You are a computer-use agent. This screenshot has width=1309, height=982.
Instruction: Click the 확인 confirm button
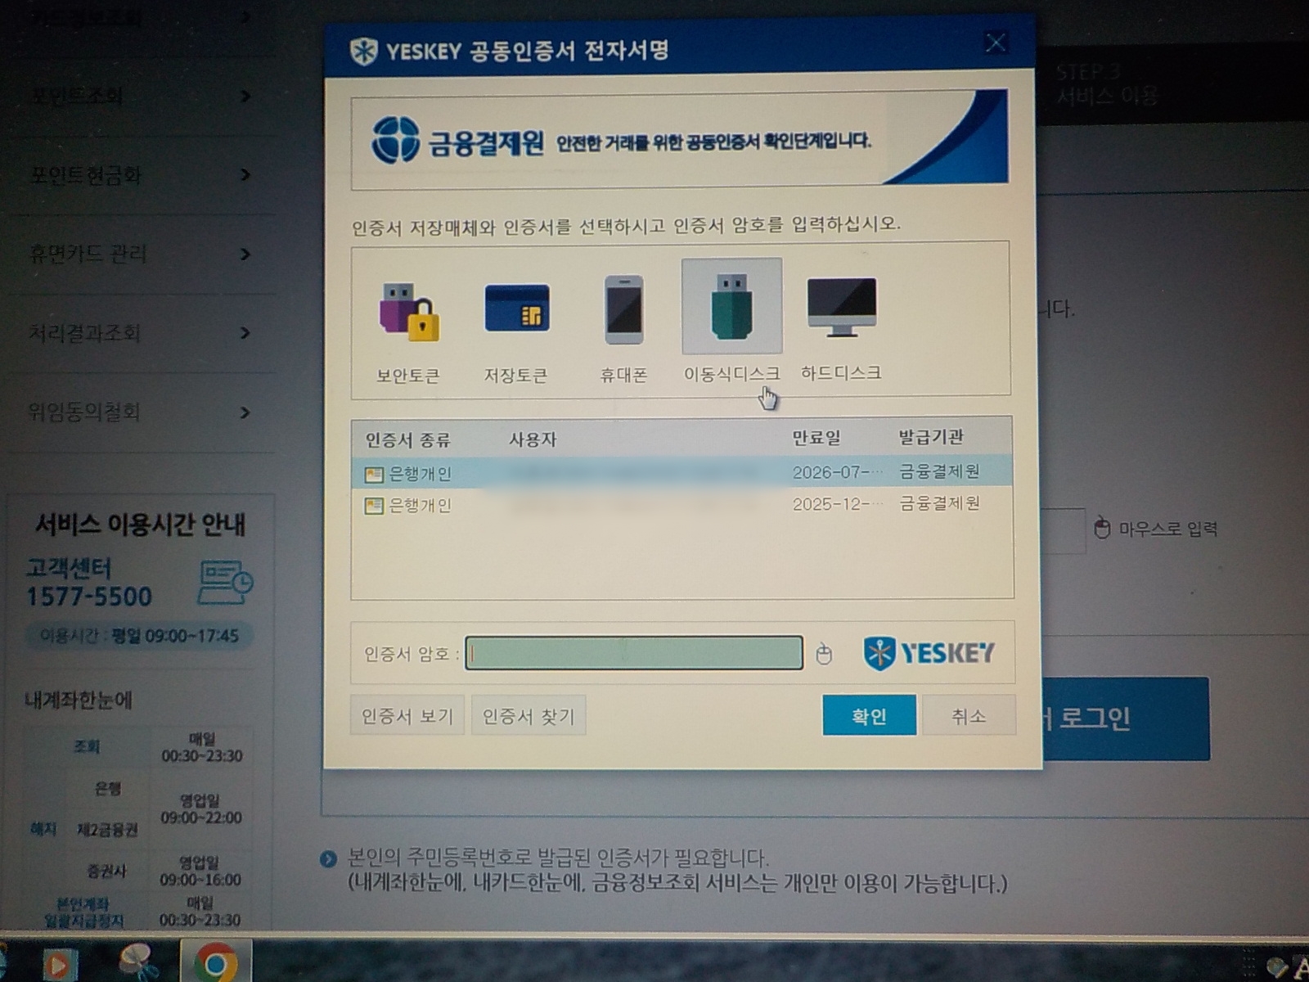[x=869, y=716]
